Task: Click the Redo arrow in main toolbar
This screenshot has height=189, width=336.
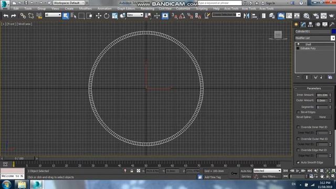Action: click(14, 16)
